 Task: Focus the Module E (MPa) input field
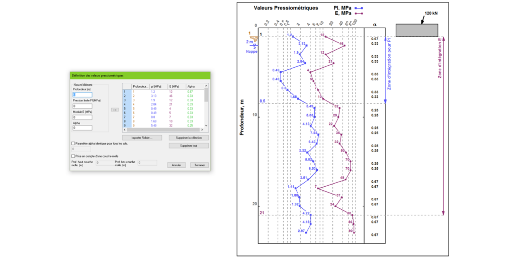pyautogui.click(x=82, y=117)
